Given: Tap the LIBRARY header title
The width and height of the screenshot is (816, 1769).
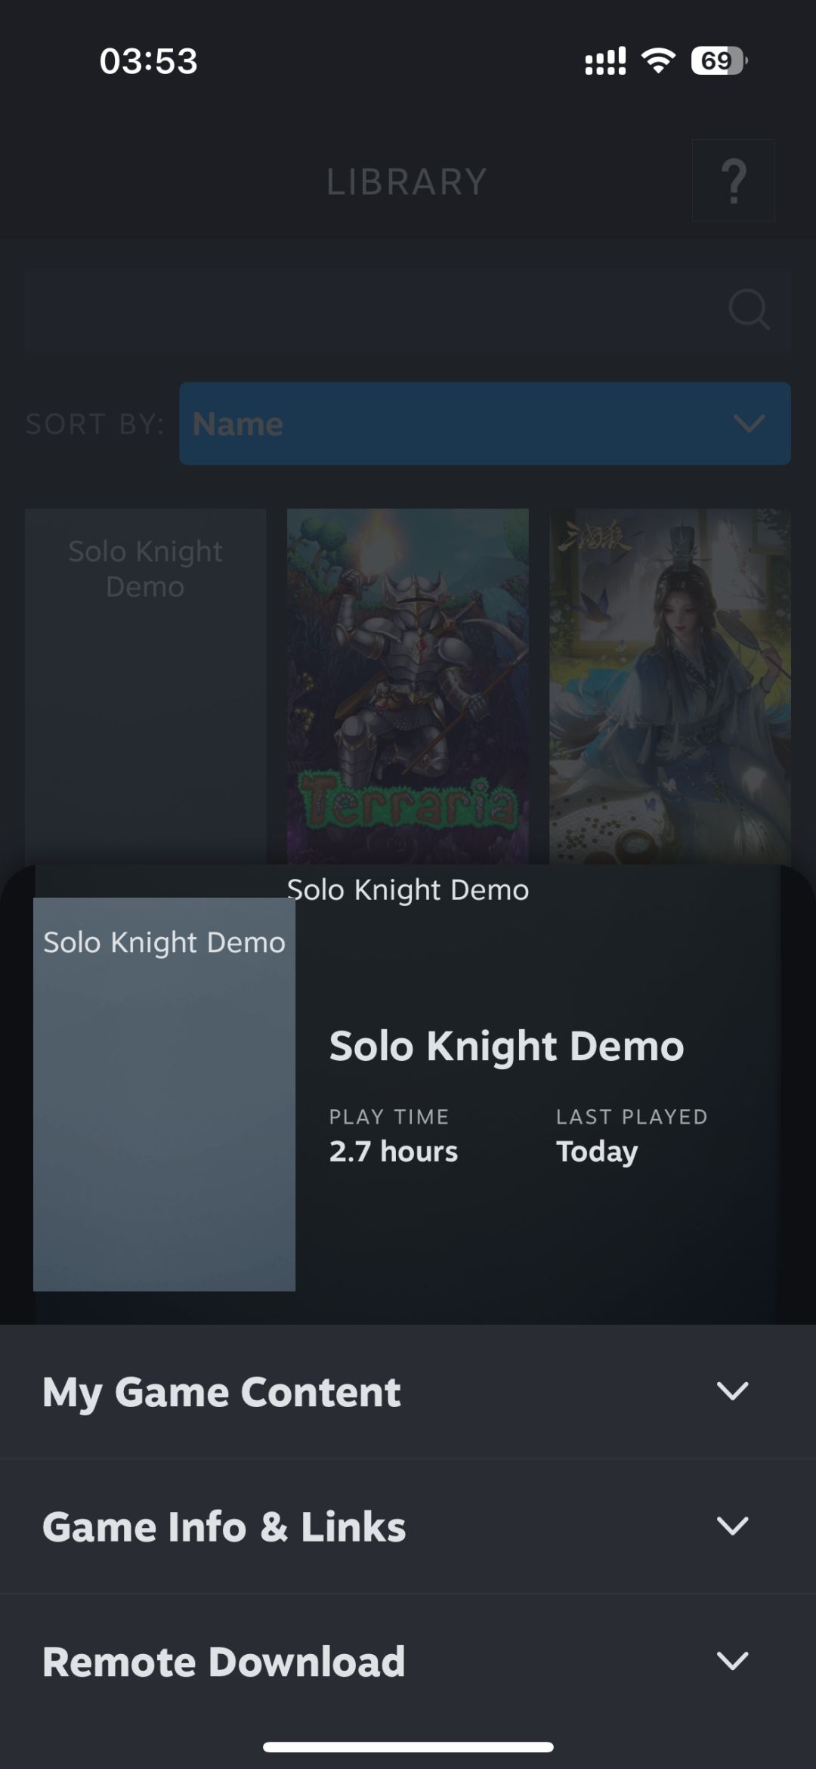Looking at the screenshot, I should click(406, 182).
